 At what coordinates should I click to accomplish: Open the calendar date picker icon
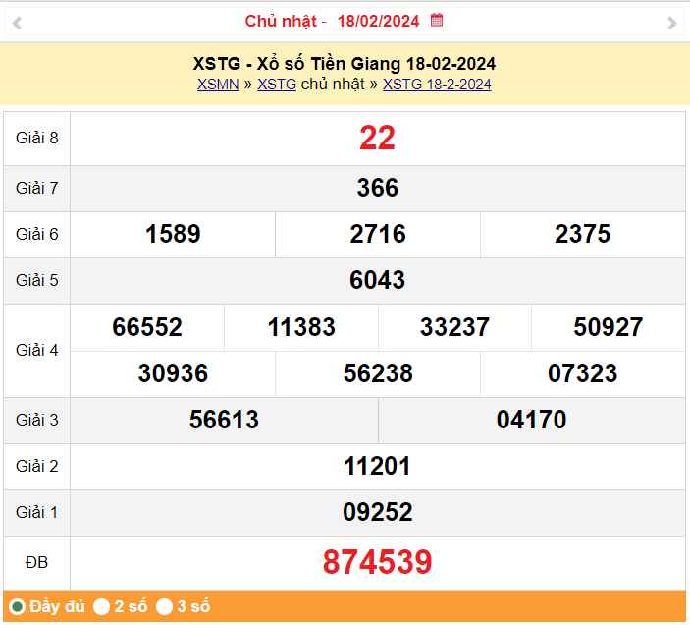(438, 20)
